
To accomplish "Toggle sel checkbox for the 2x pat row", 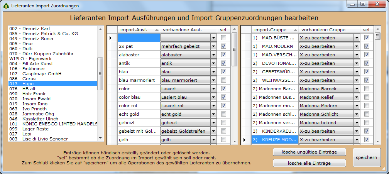I will point(223,46).
